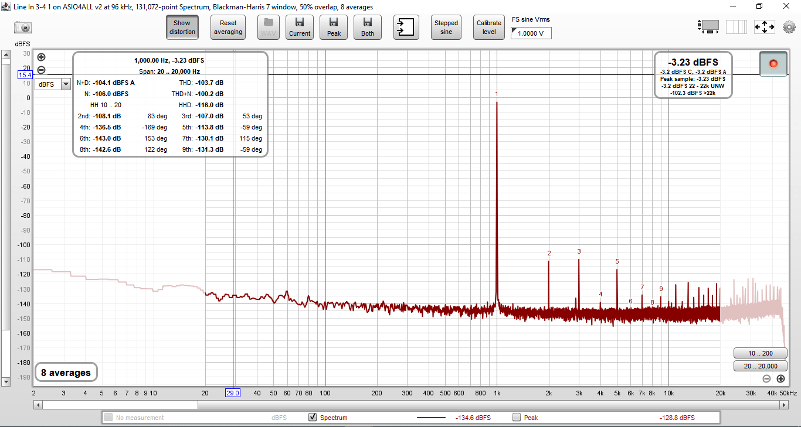Save the Current spectrum trace
The height and width of the screenshot is (427, 801).
coord(300,27)
